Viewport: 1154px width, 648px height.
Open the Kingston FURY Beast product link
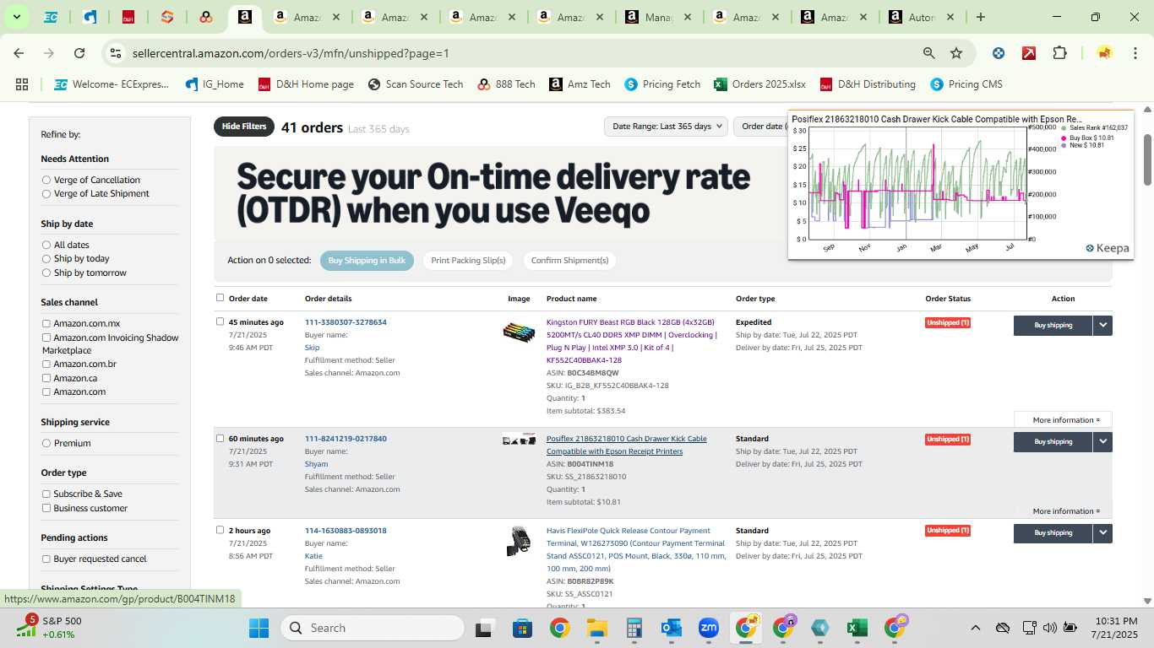632,341
